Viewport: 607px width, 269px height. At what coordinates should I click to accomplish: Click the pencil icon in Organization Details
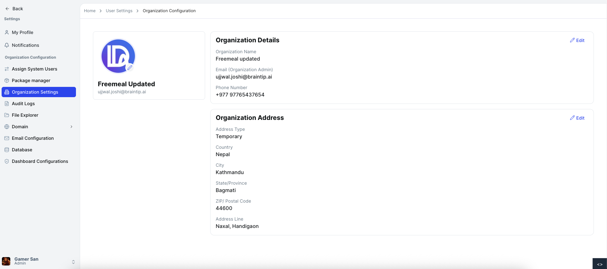pyautogui.click(x=572, y=40)
